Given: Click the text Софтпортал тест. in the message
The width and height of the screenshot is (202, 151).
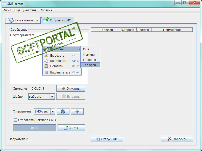Looking at the screenshot, I should click(22, 35).
